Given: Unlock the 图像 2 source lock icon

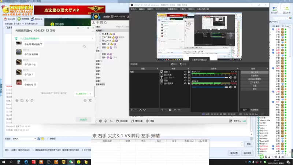Looking at the screenshot, I should point(189,72).
